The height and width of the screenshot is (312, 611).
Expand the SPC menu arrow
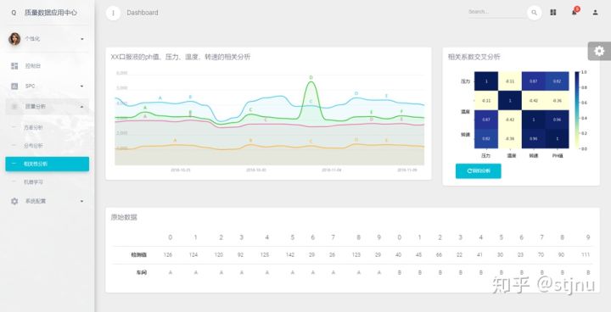coord(81,86)
